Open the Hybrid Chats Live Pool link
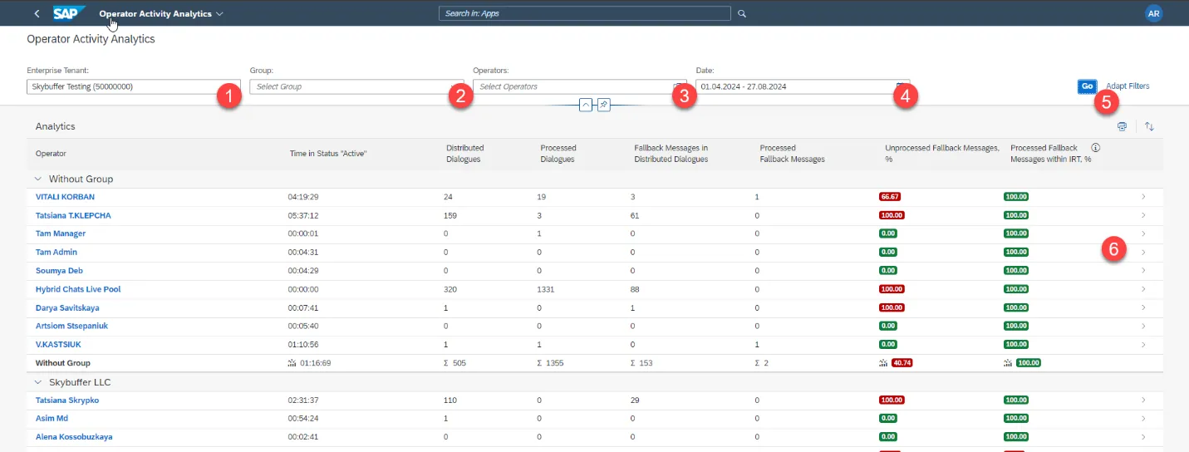Screen dimensions: 1189x452 (78, 289)
